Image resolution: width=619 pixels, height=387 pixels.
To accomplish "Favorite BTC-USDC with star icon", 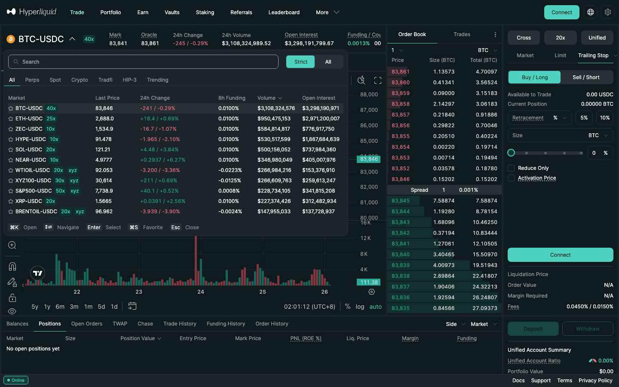I will click(11, 108).
